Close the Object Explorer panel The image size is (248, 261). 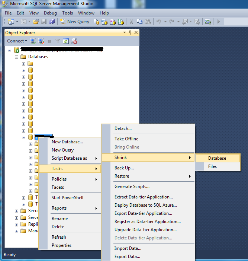click(136, 32)
